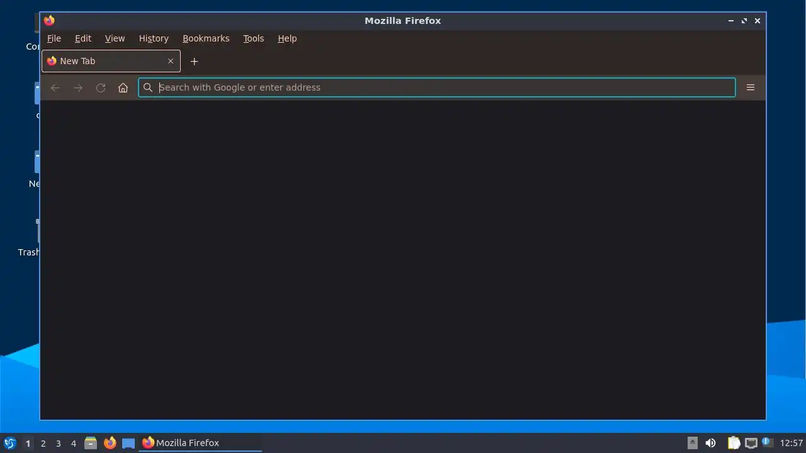
Task: Open the Help menu
Action: 287,38
